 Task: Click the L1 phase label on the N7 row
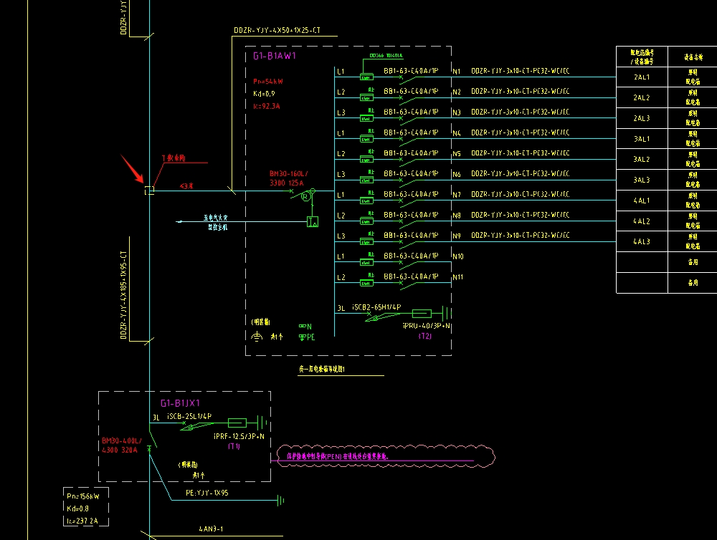[341, 195]
